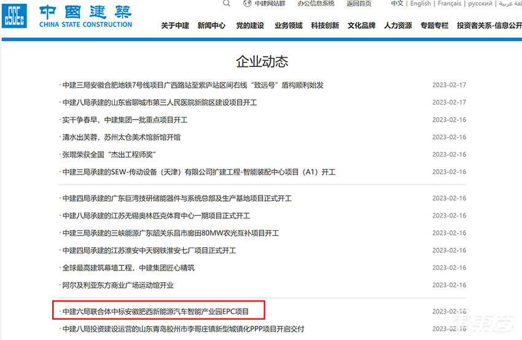Open article 阿尔及利亚东方商业广场运动馆开业
522x340 pixels.
(118, 285)
